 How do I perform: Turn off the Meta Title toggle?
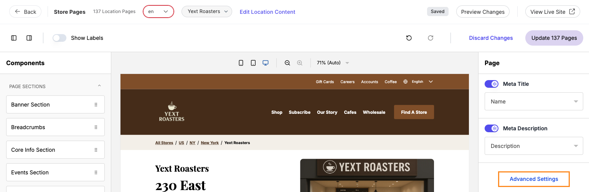click(x=492, y=84)
